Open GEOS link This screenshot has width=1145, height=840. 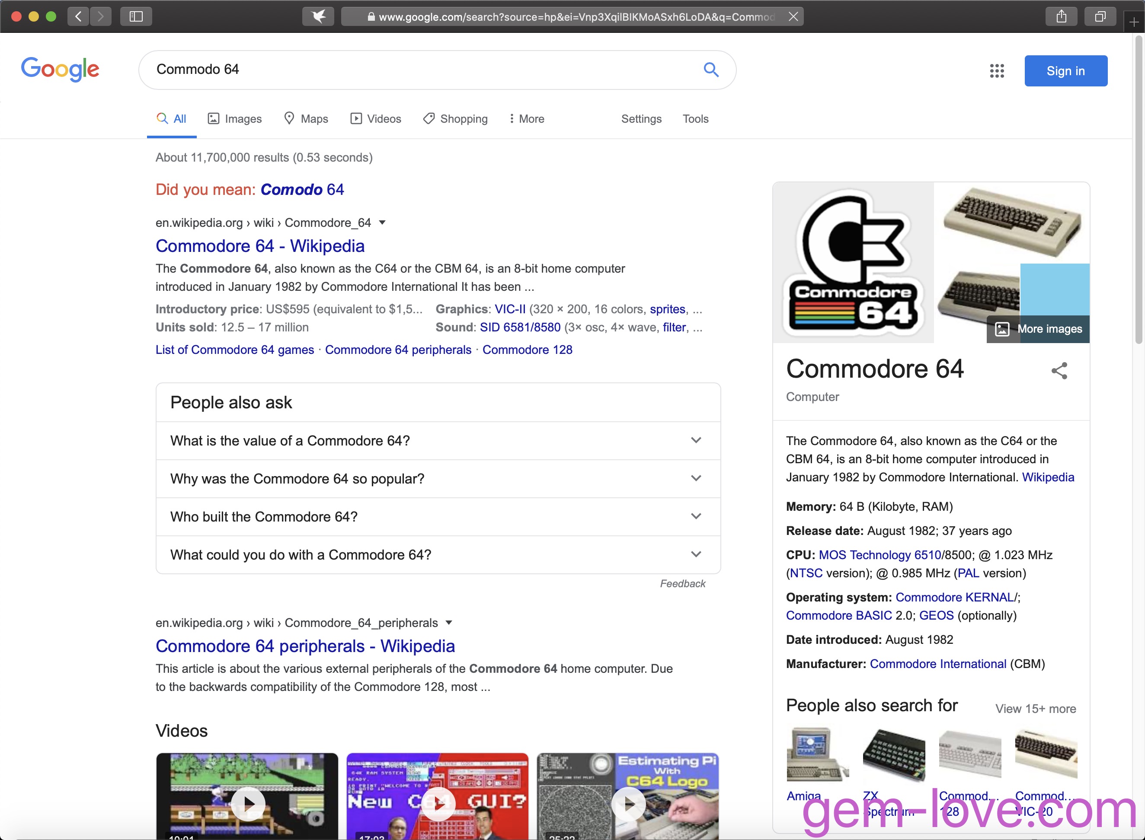click(x=936, y=616)
